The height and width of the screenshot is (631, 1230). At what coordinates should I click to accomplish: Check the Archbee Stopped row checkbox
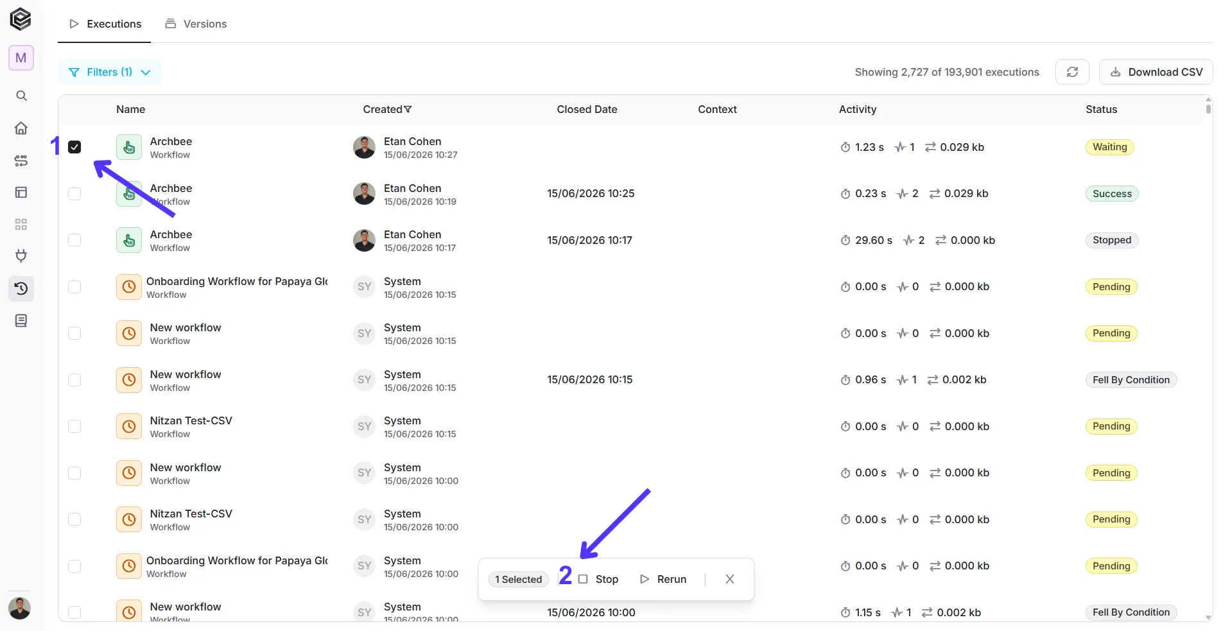point(74,240)
